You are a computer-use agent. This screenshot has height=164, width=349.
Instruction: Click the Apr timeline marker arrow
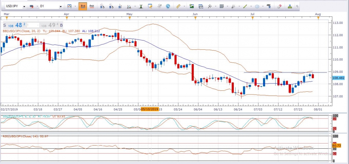[67, 18]
